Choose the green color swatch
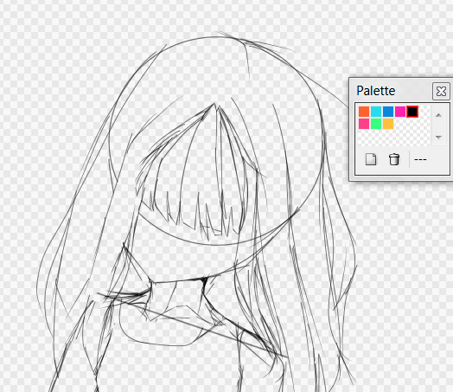The height and width of the screenshot is (392, 453). tap(376, 124)
